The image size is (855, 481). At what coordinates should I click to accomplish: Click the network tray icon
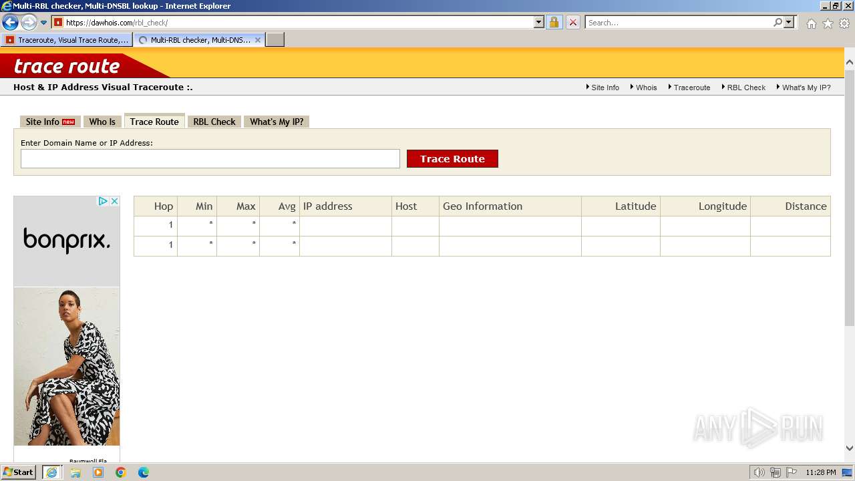click(776, 472)
